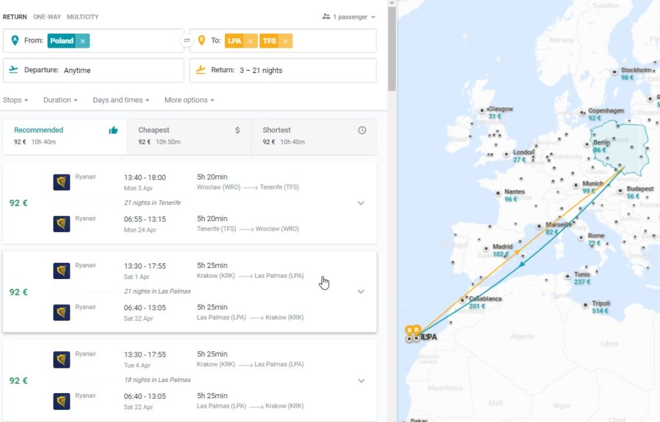Click the Ryanair logo for Wroclaw outbound flight
The width and height of the screenshot is (660, 422).
tap(61, 182)
